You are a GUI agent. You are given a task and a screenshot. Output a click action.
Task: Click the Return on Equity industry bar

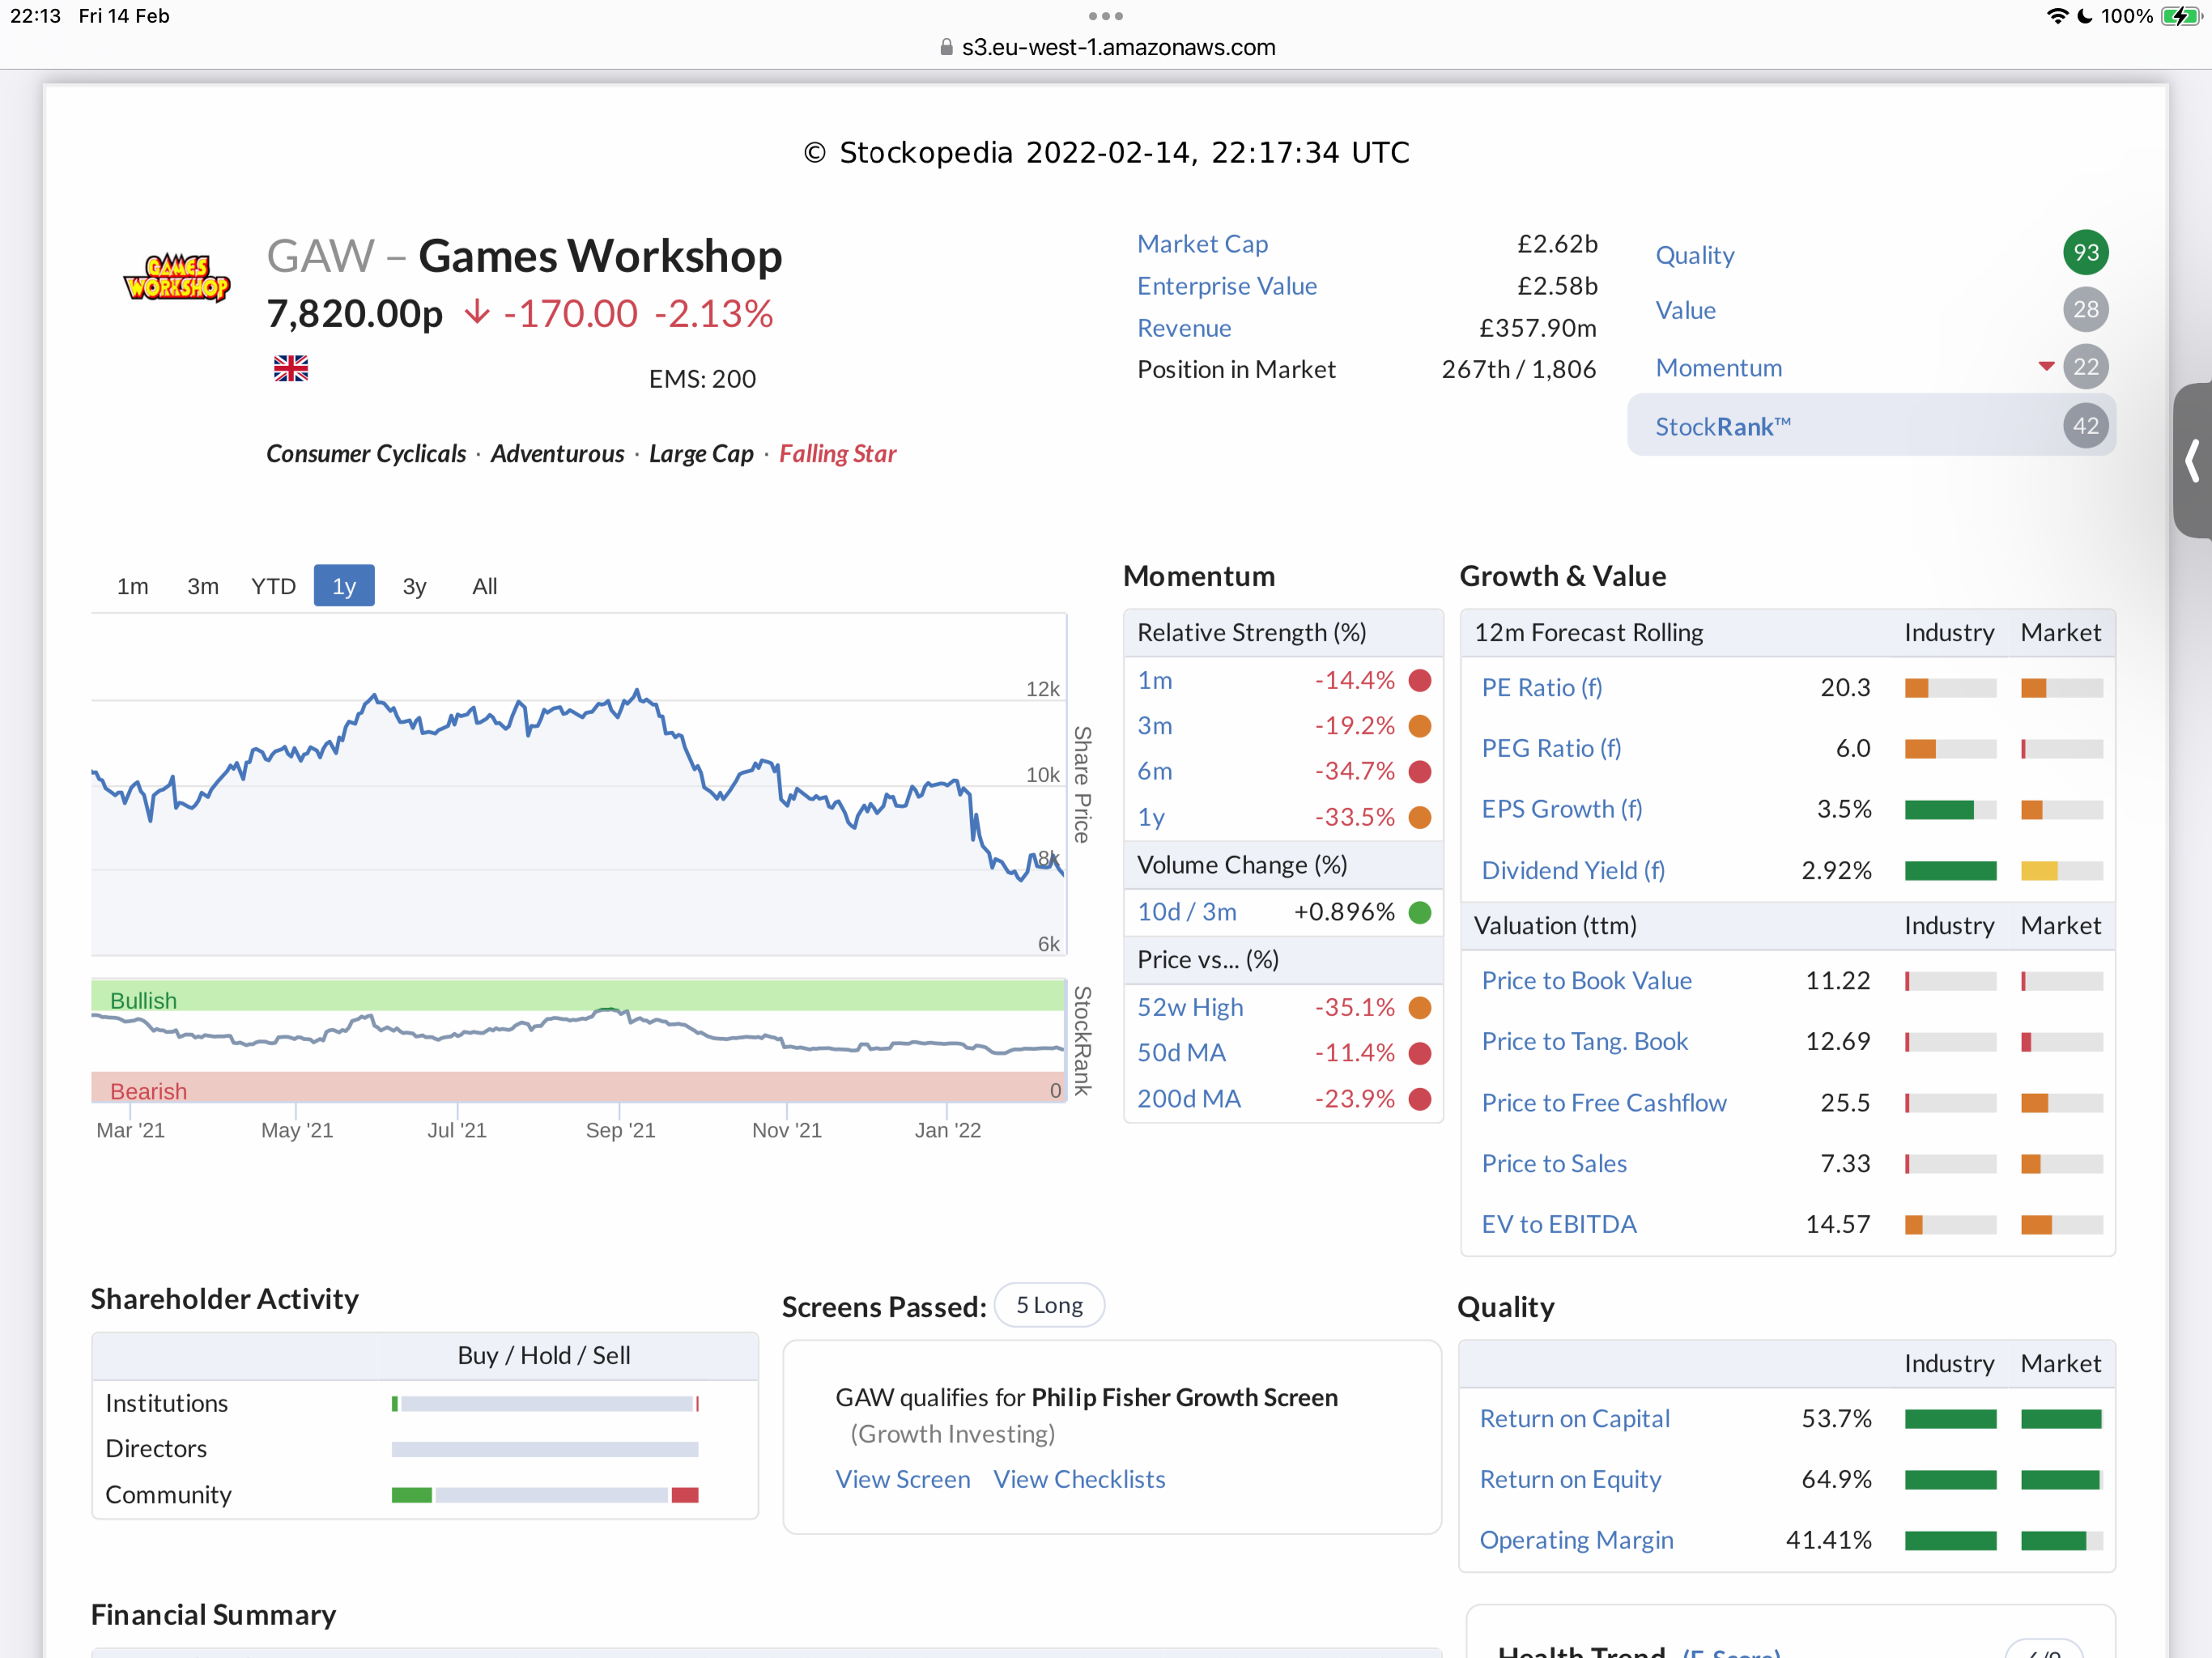[1950, 1480]
